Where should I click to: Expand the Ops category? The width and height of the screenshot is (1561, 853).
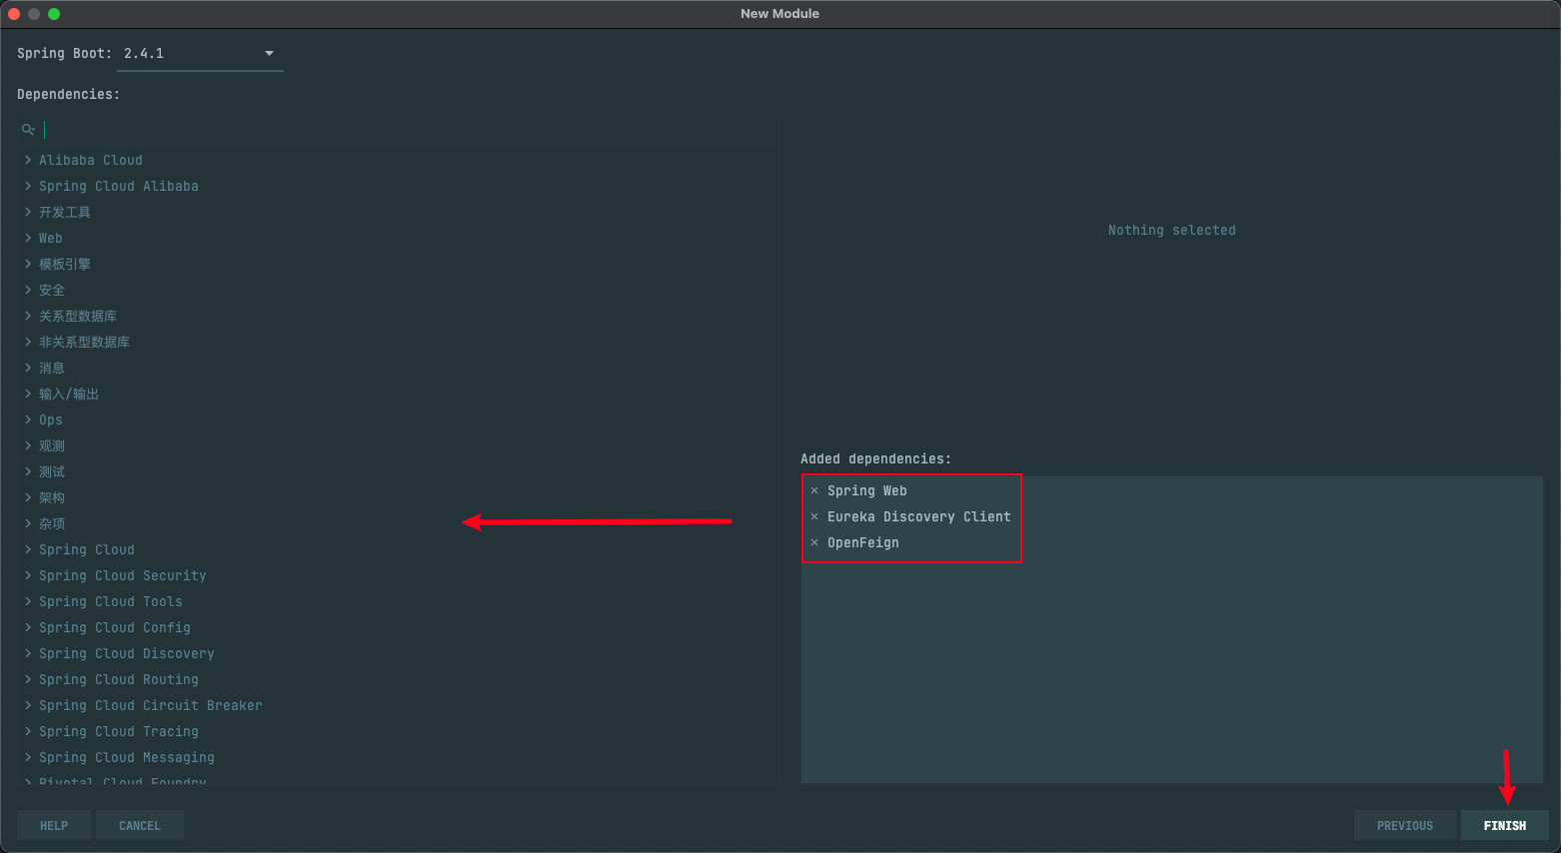(28, 420)
